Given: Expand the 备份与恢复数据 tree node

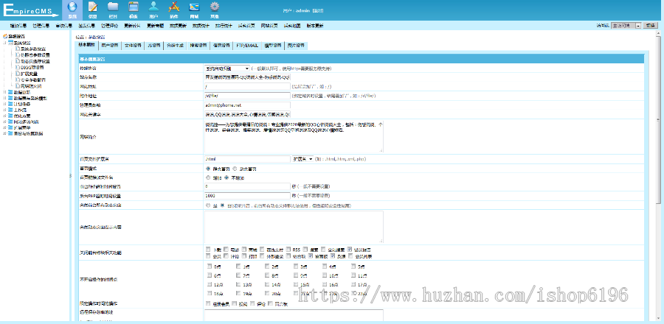Looking at the screenshot, I should pyautogui.click(x=4, y=133).
